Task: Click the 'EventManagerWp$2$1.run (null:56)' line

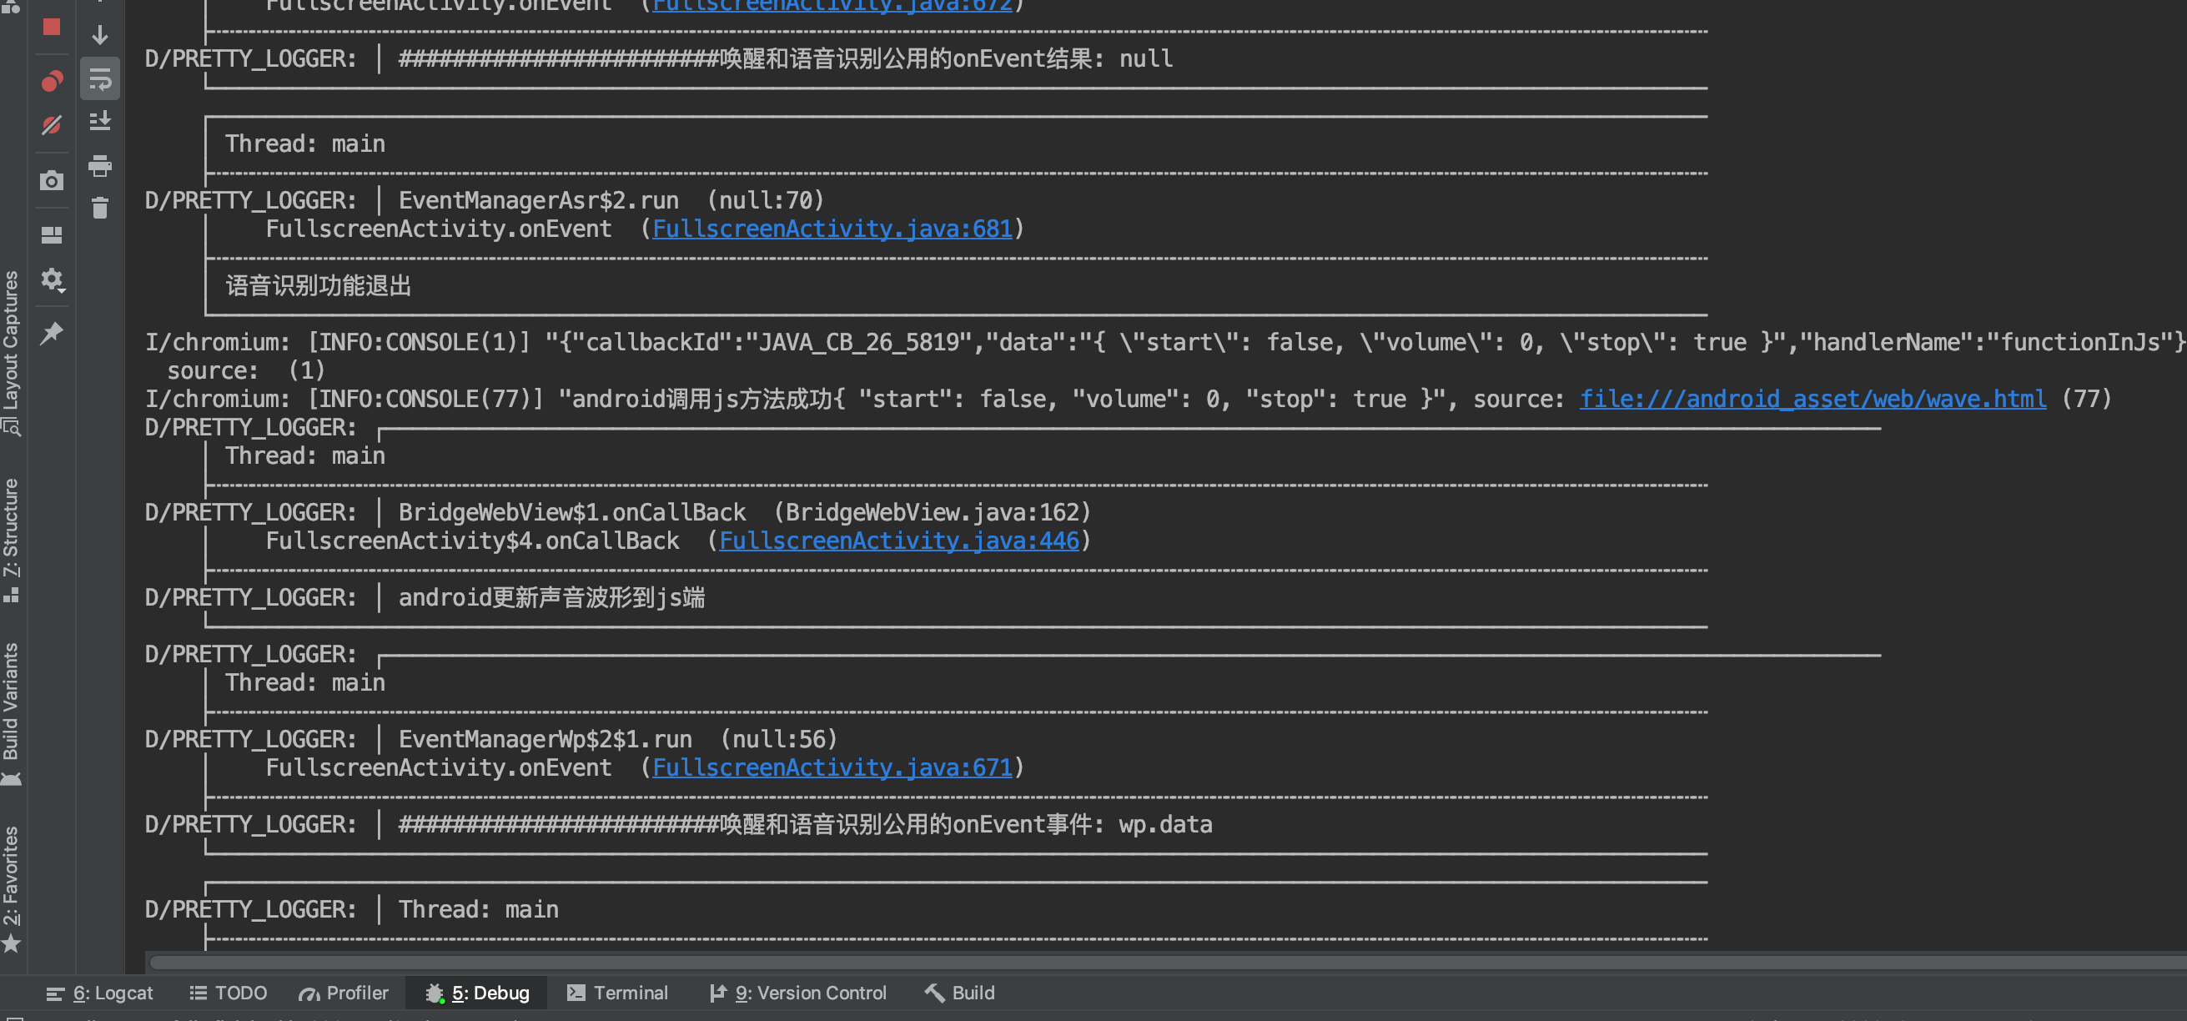Action: point(618,739)
